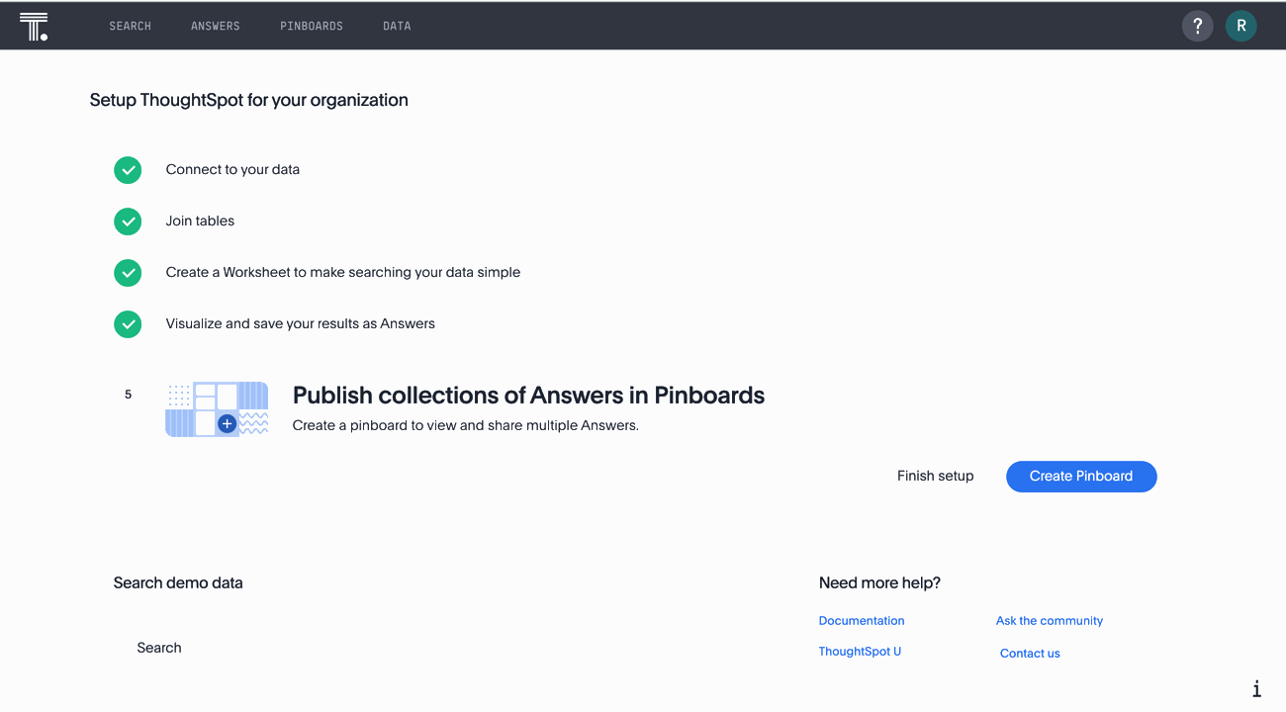Open the ThoughtSpot U link
This screenshot has width=1286, height=712.
click(x=860, y=652)
